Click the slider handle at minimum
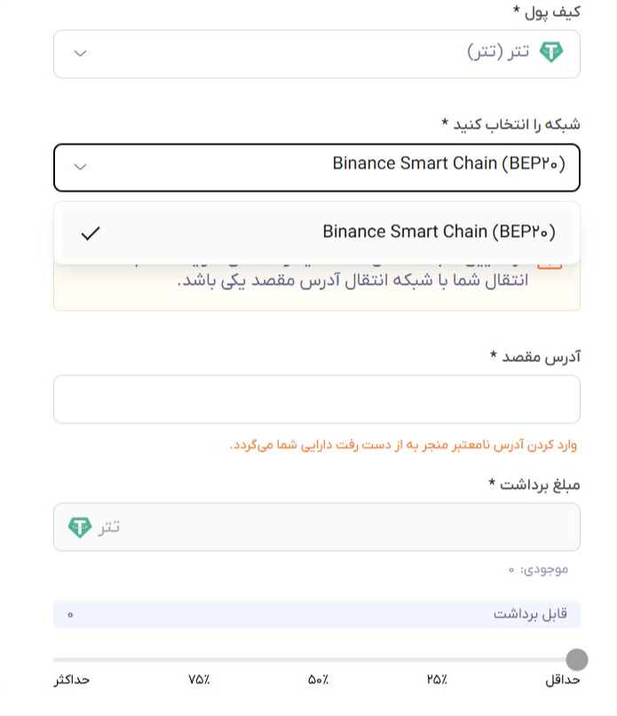617x716 pixels. tap(577, 659)
